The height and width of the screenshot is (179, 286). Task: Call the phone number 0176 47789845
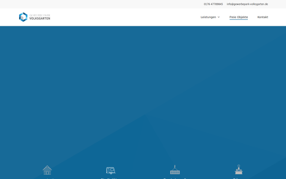(x=213, y=4)
